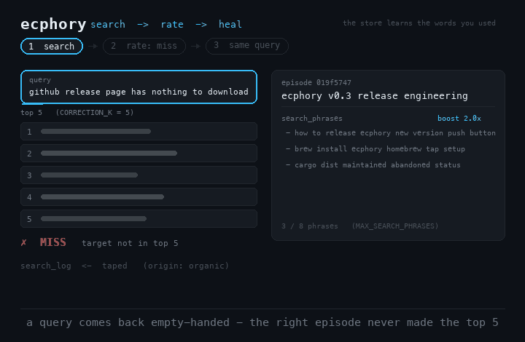Select step 1 search pill
The height and width of the screenshot is (342, 525).
(x=52, y=46)
